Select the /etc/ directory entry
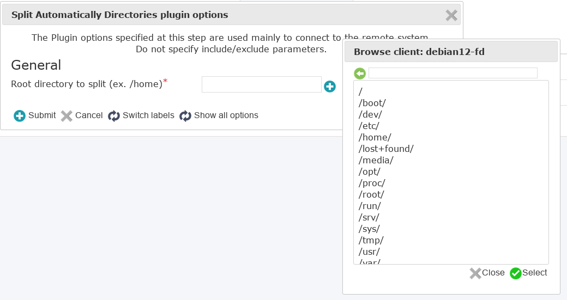567x300 pixels. point(369,126)
